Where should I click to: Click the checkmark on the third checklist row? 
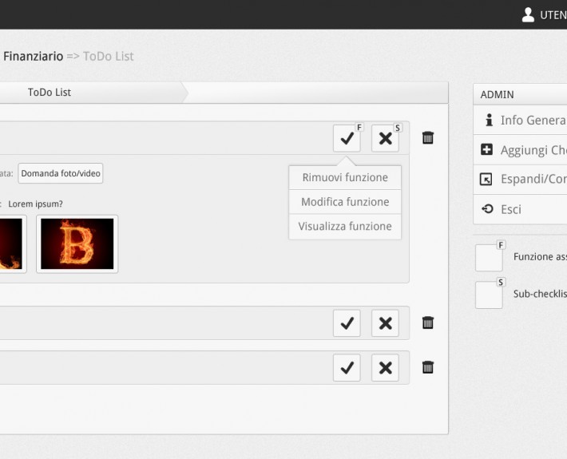pyautogui.click(x=347, y=368)
